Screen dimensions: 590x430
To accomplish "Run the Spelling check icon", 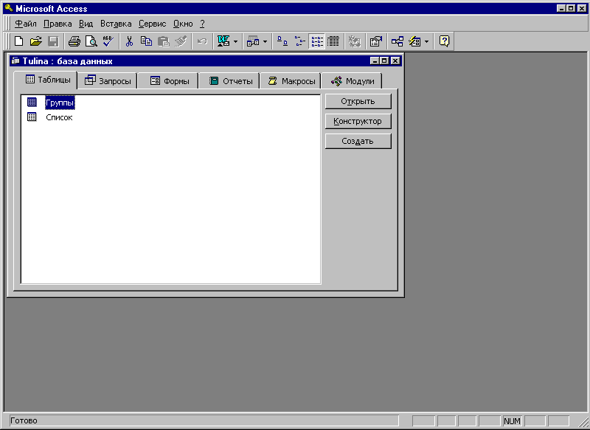I will pyautogui.click(x=108, y=41).
